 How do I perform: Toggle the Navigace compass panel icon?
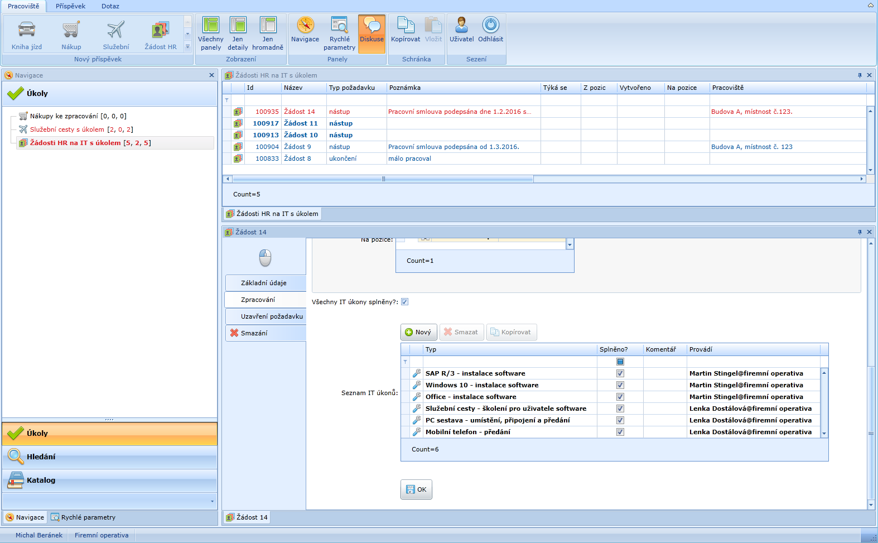pyautogui.click(x=305, y=26)
